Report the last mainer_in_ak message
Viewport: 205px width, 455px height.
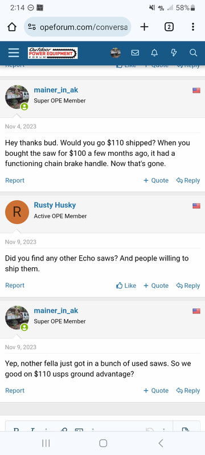click(15, 391)
